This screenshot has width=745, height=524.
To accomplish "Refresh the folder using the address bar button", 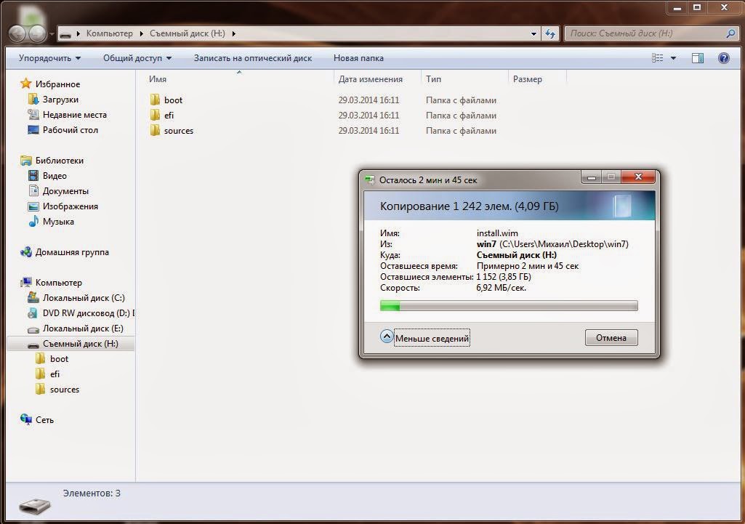I will click(x=550, y=33).
